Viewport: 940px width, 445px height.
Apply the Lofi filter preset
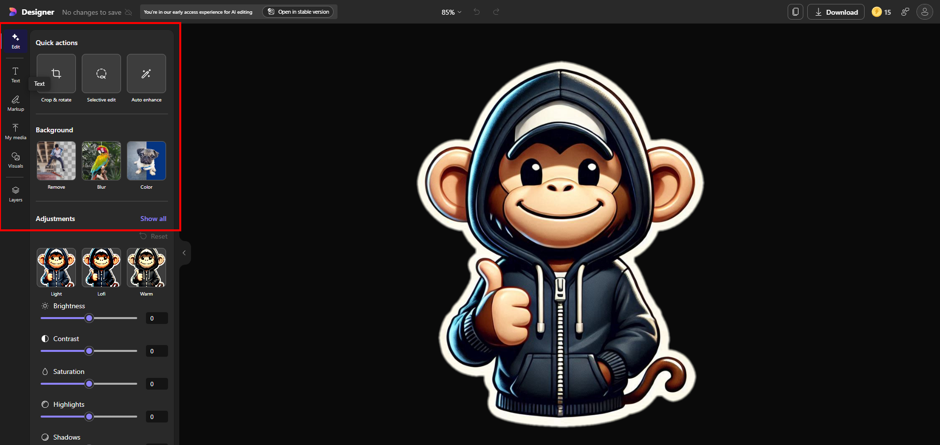[101, 268]
